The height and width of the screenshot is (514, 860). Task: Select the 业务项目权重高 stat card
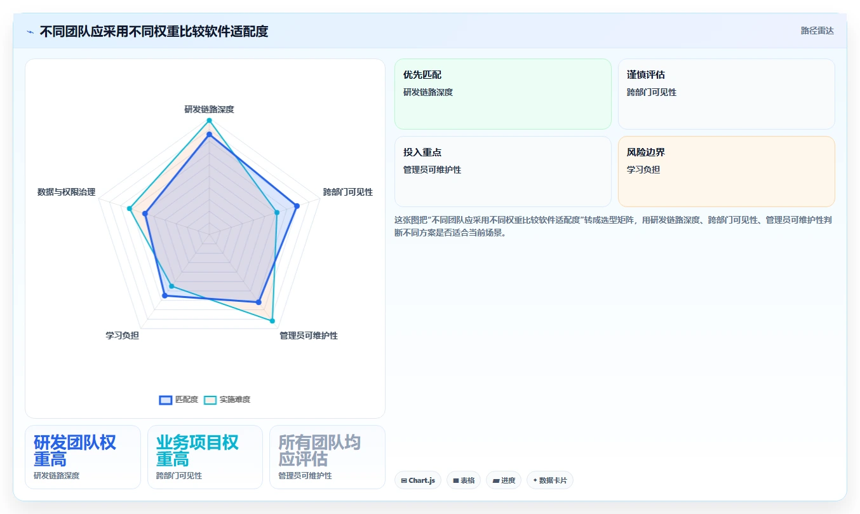coord(205,457)
